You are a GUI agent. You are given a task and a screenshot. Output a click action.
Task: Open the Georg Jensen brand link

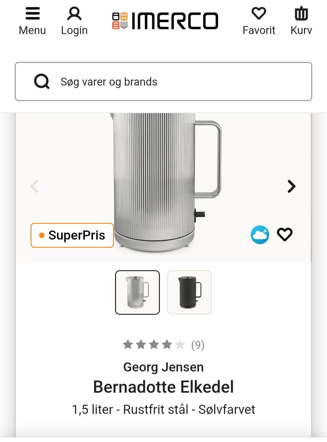163,367
